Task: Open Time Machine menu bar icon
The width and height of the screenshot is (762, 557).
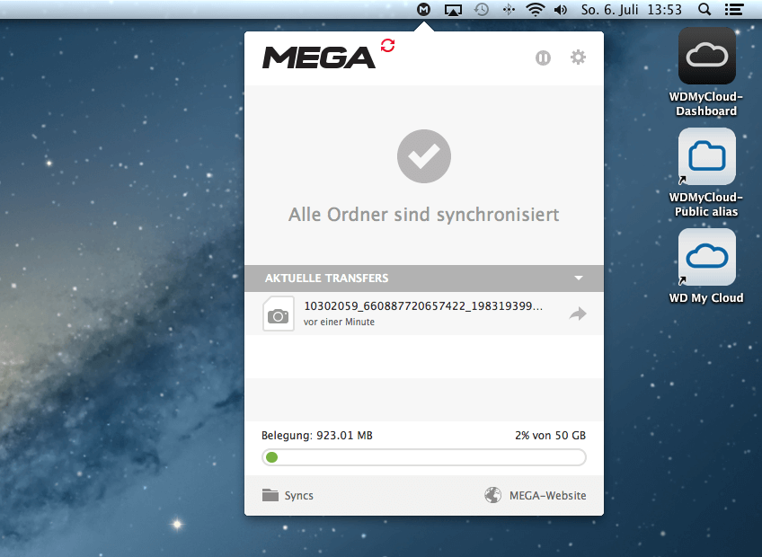Action: [x=481, y=9]
